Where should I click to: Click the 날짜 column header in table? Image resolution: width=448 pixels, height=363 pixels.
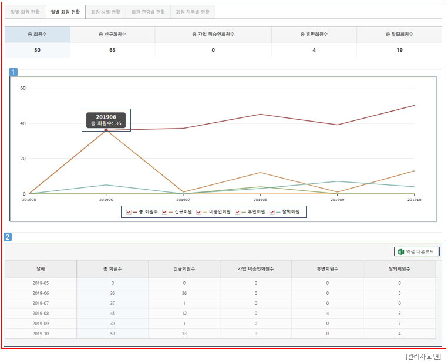pos(41,268)
